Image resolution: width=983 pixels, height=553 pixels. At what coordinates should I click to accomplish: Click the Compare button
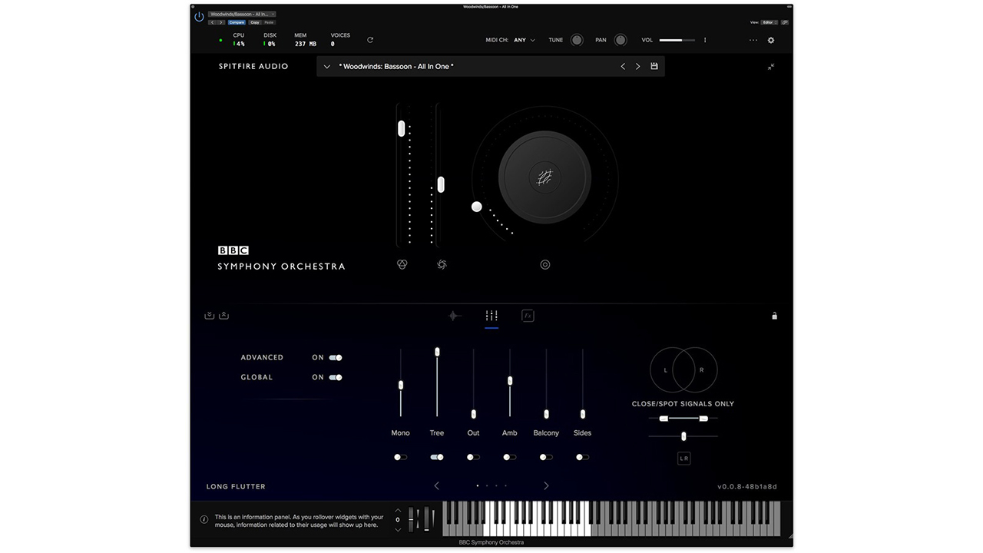click(x=237, y=22)
